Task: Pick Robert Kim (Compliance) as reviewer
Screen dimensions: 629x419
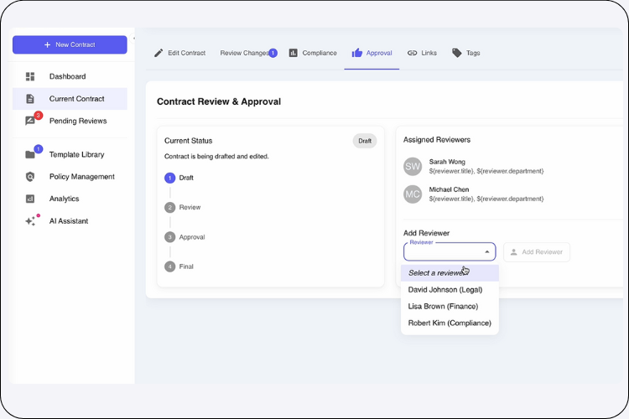Action: [450, 323]
